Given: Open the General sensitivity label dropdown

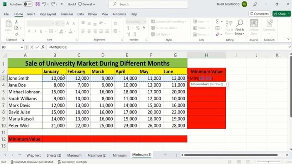Looking at the screenshot, I should 87,4.
